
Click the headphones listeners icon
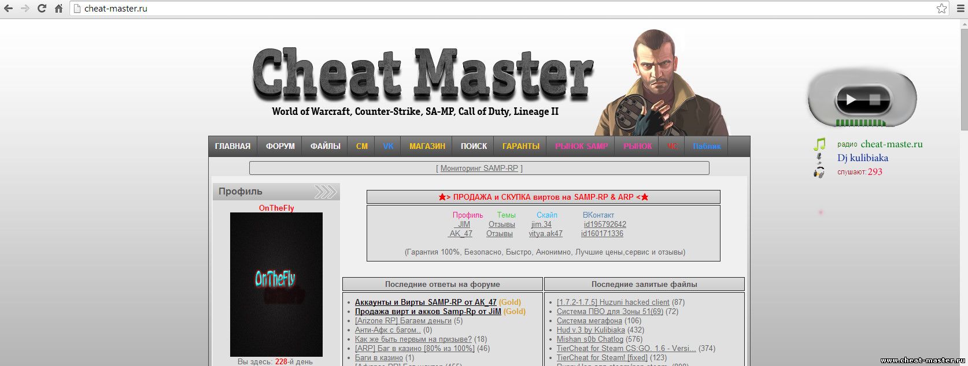(x=819, y=172)
